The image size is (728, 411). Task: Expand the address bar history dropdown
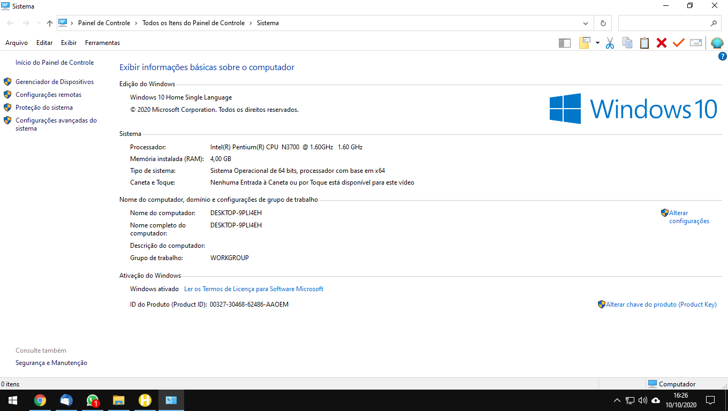click(x=586, y=23)
